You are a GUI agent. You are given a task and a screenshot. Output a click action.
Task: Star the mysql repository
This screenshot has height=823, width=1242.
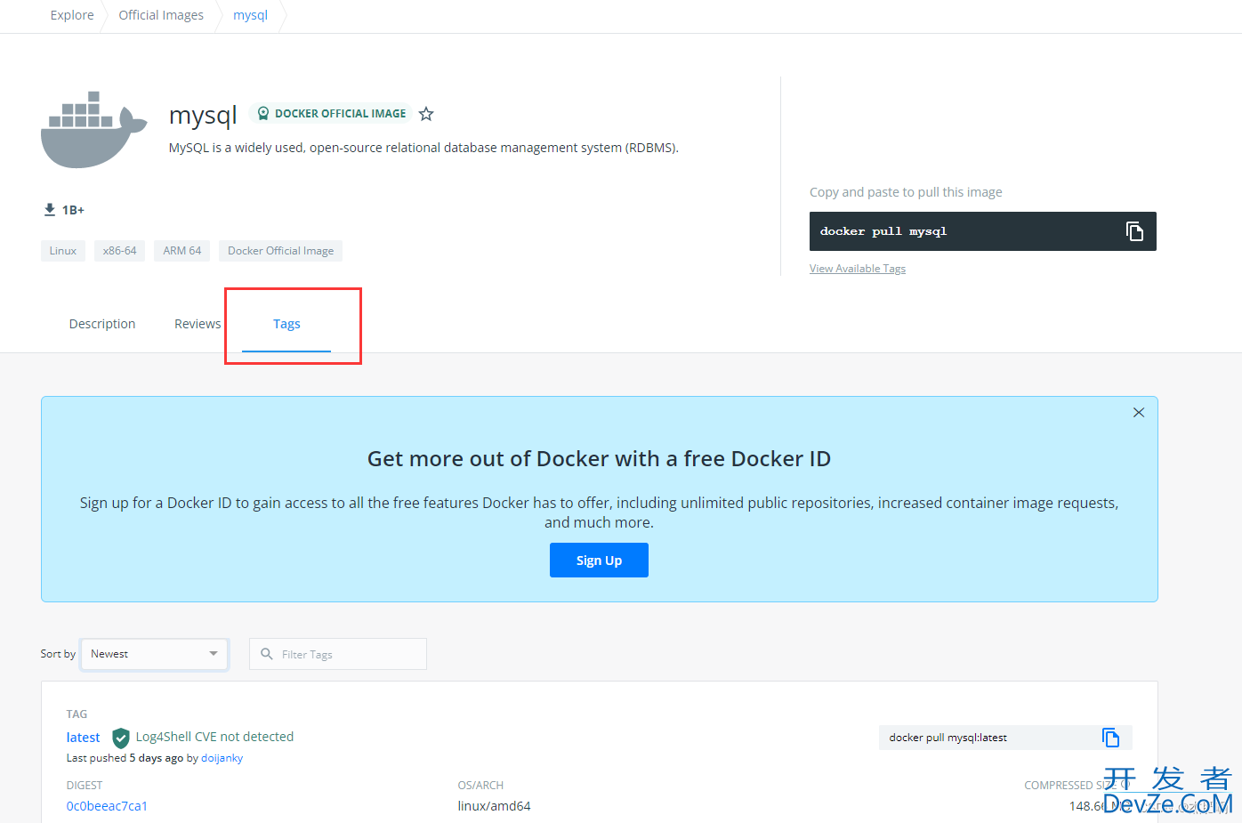click(426, 114)
